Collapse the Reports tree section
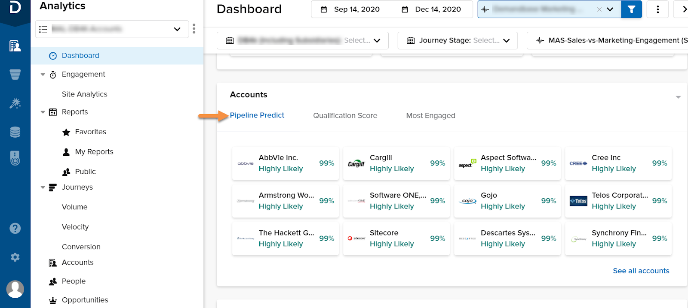The width and height of the screenshot is (688, 308). [x=43, y=112]
